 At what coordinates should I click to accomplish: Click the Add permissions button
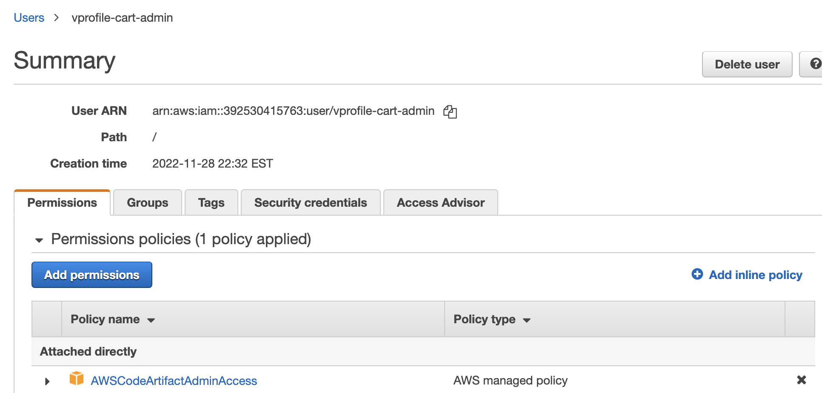tap(92, 275)
